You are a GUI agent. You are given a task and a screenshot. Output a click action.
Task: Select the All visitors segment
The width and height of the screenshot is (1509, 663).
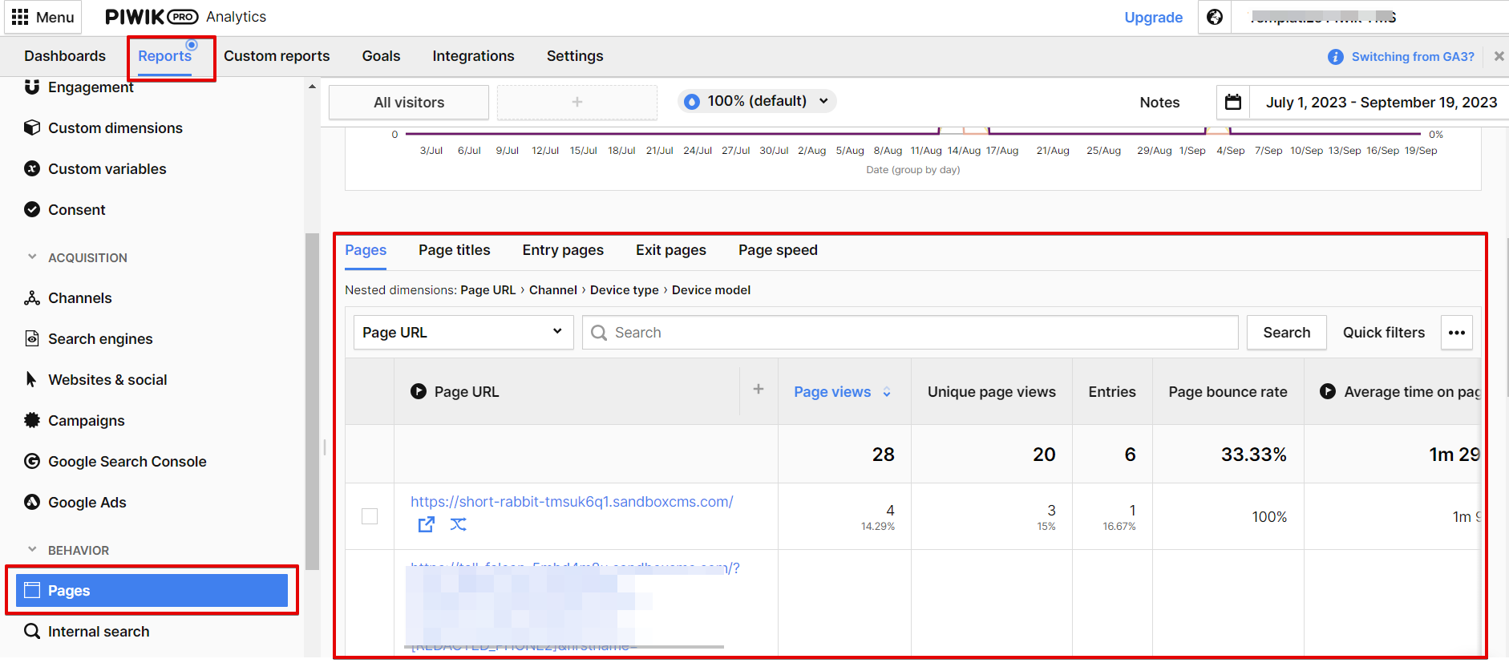409,103
